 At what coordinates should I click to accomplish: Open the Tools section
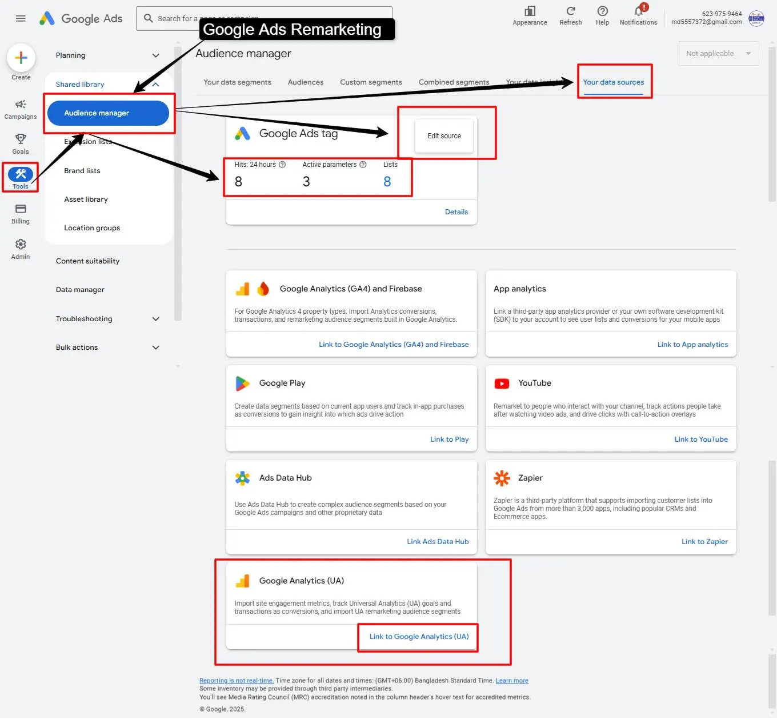click(x=21, y=178)
